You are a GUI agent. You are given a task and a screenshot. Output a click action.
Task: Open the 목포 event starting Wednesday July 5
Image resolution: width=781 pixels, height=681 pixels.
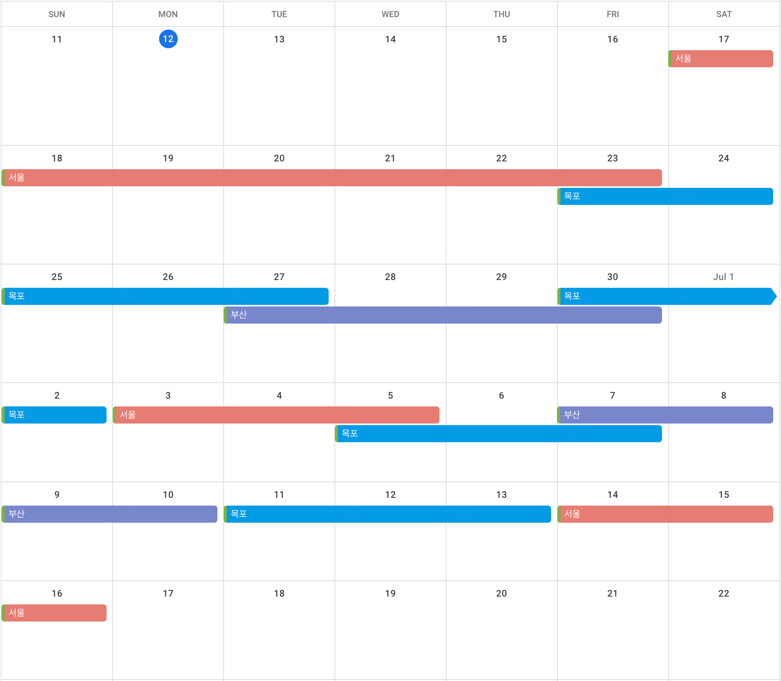tap(498, 434)
